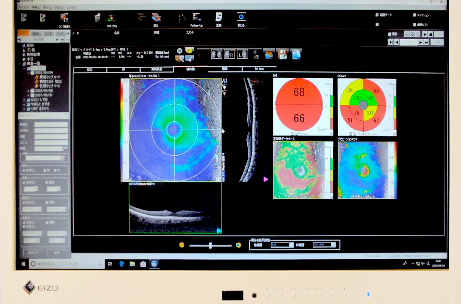Open the OCT capture toolbar icon
This screenshot has height=304, width=461.
65,18
